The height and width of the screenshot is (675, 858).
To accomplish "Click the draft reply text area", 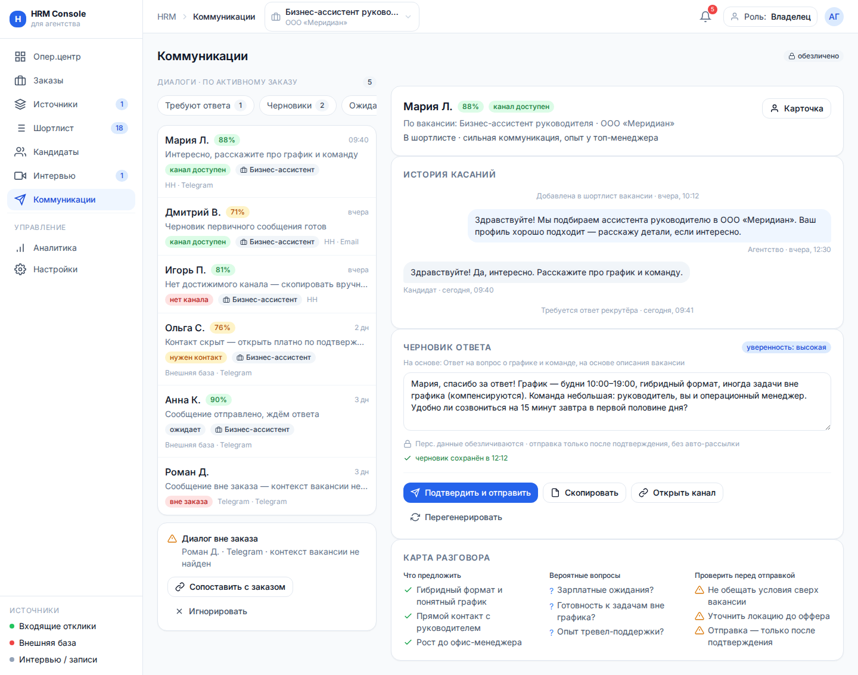I will tap(617, 402).
